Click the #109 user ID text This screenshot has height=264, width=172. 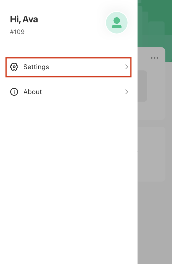pos(17,32)
